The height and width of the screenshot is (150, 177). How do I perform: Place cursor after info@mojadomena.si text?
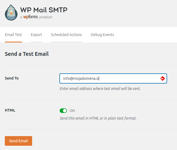pos(99,78)
